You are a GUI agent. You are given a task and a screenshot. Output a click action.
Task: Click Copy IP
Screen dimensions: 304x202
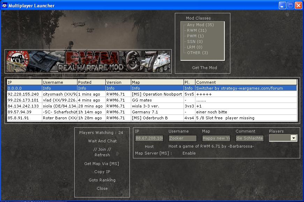(102, 172)
